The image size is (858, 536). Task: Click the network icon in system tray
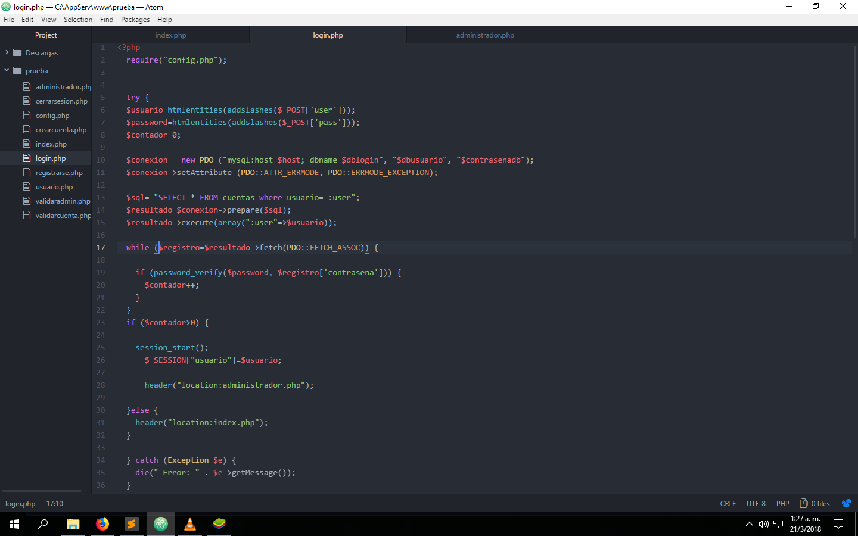point(778,524)
